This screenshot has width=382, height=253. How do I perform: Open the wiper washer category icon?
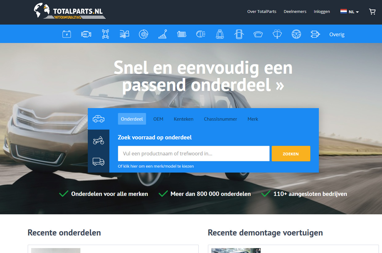click(x=277, y=34)
